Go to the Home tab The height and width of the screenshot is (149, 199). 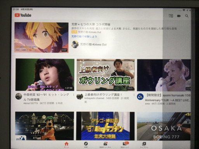[x=66, y=145]
